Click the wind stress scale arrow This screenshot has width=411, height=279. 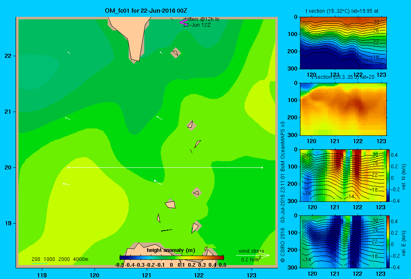pyautogui.click(x=253, y=255)
